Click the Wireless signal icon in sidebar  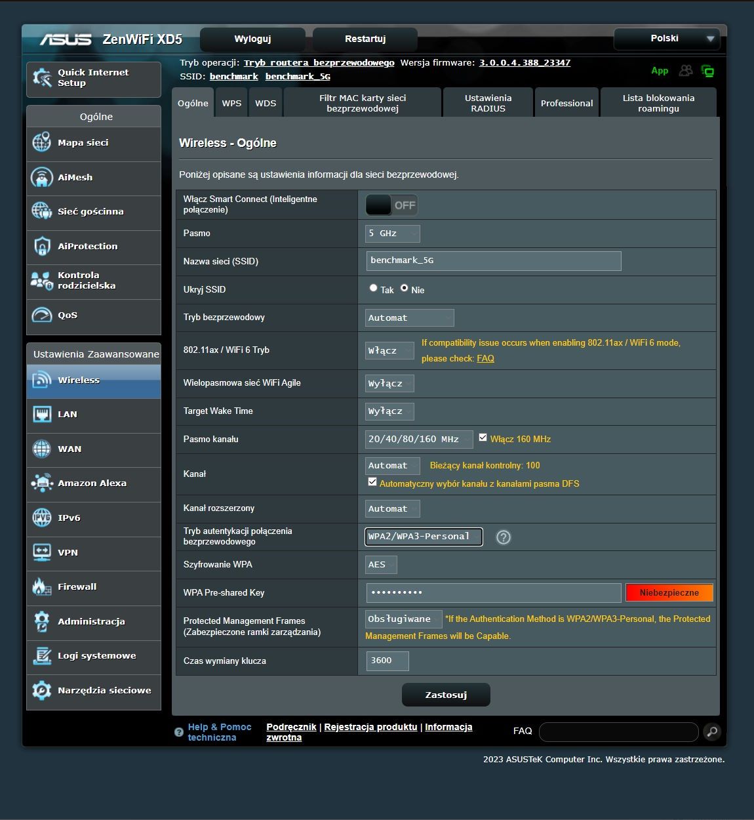point(42,380)
